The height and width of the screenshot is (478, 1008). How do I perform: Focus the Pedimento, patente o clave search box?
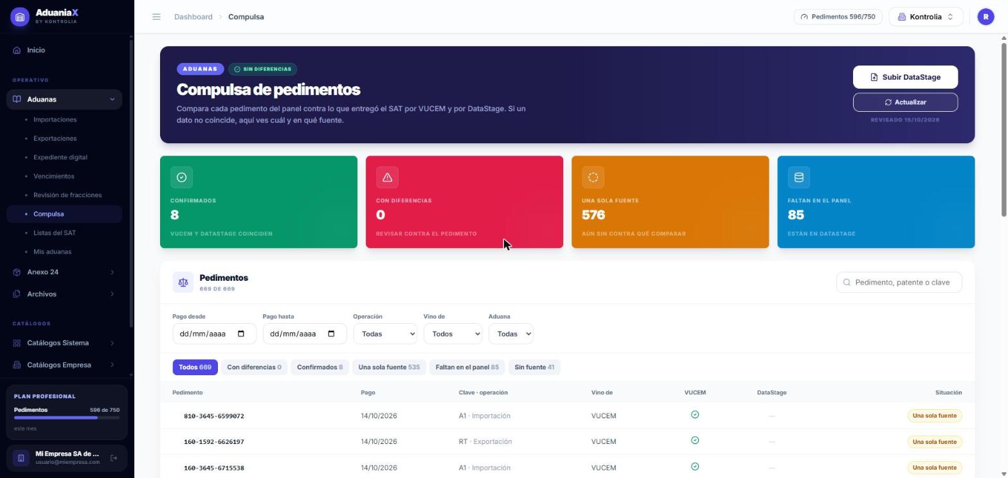pos(899,283)
